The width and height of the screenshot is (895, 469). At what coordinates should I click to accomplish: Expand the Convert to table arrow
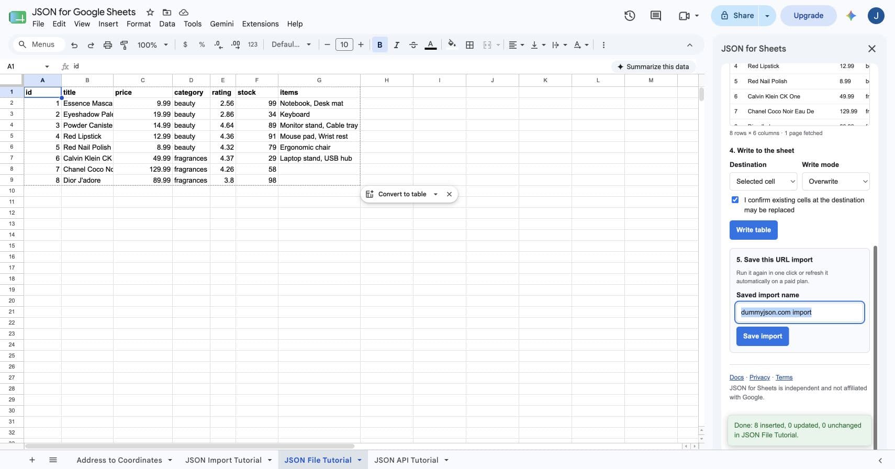(x=435, y=194)
